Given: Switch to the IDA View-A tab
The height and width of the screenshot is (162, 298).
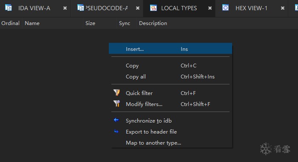Looking at the screenshot, I should click(34, 8).
